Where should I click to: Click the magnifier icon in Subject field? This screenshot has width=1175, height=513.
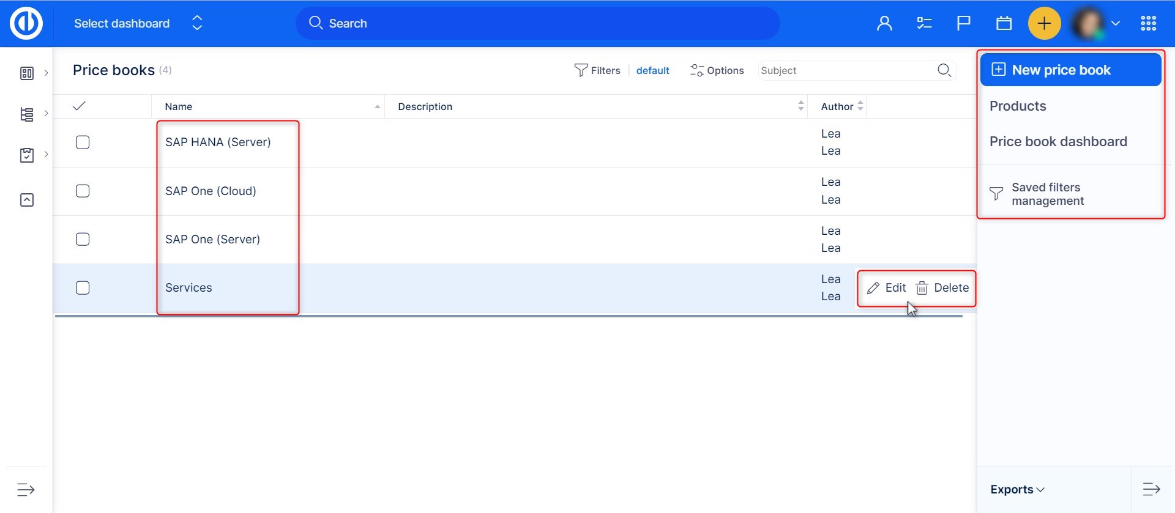(x=944, y=70)
